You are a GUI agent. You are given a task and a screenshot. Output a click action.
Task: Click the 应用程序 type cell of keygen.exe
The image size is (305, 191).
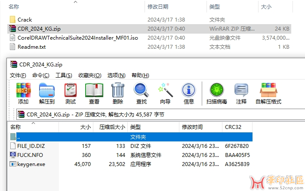(141, 164)
